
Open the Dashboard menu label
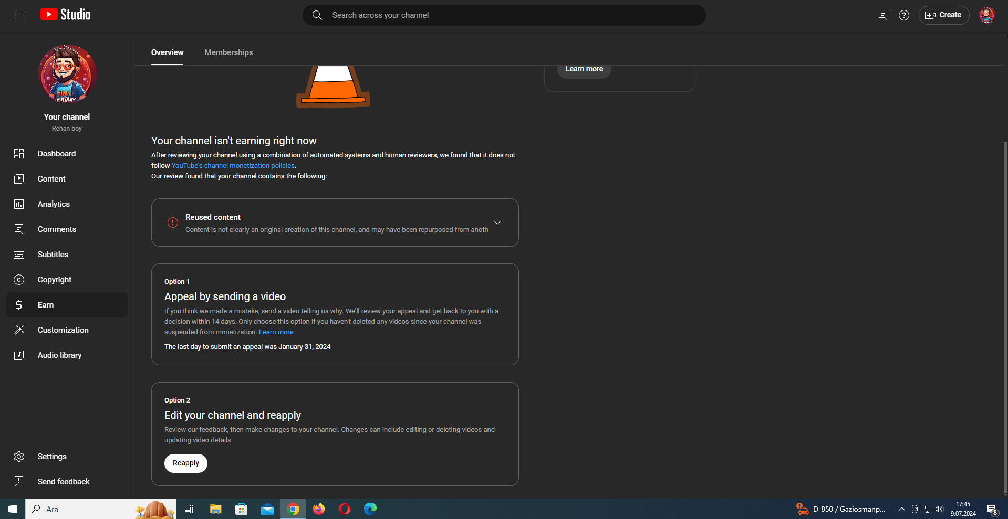pyautogui.click(x=57, y=154)
